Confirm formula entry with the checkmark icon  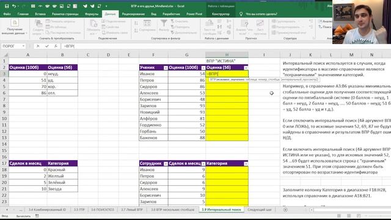coord(47,46)
